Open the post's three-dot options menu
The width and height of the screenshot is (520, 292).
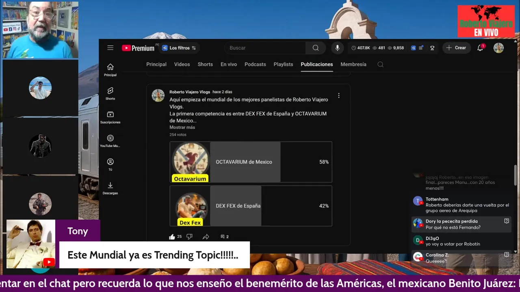[x=339, y=96]
